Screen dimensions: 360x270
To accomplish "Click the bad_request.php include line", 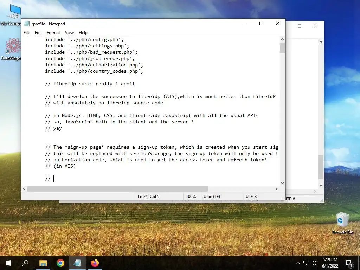I will click(x=91, y=52).
